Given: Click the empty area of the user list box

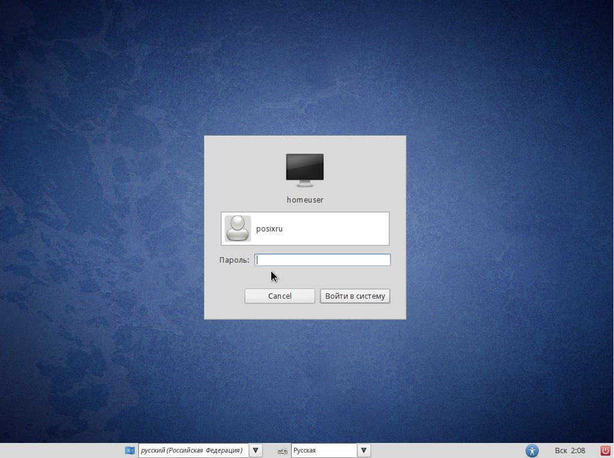Looking at the screenshot, I should pyautogui.click(x=336, y=228).
